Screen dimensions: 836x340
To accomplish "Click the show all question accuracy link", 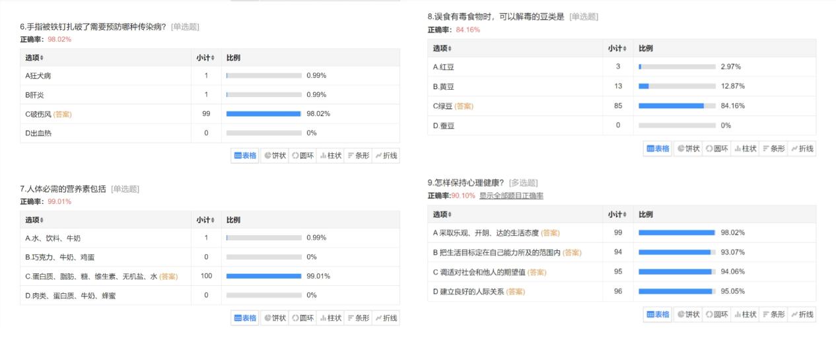I will click(x=511, y=196).
